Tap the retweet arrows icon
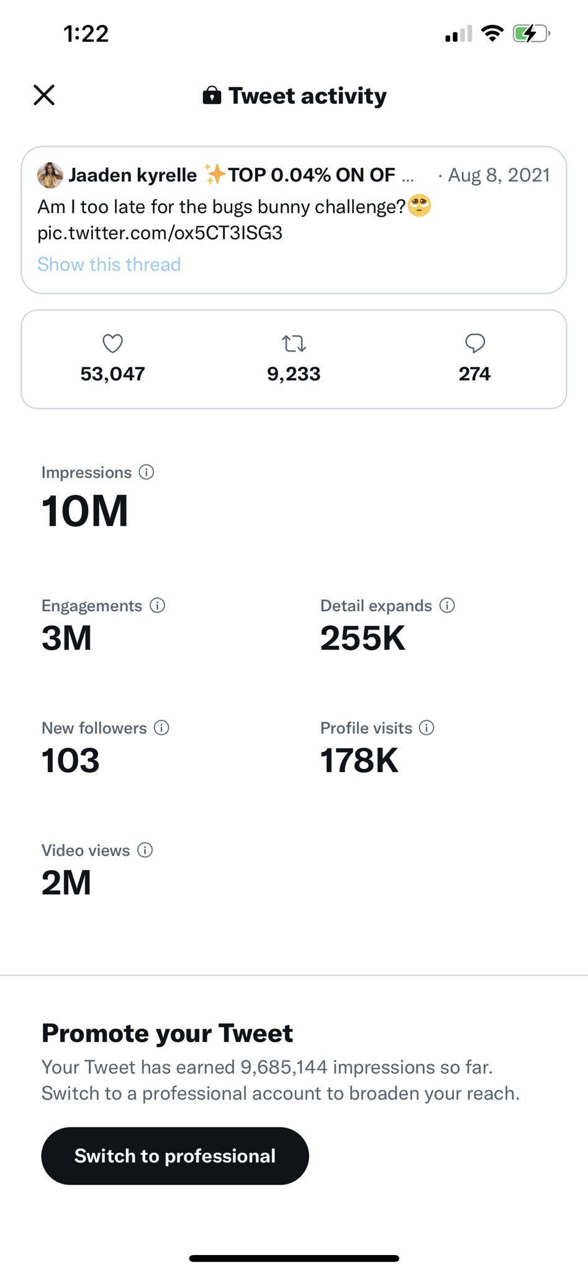This screenshot has width=588, height=1273. coord(294,343)
